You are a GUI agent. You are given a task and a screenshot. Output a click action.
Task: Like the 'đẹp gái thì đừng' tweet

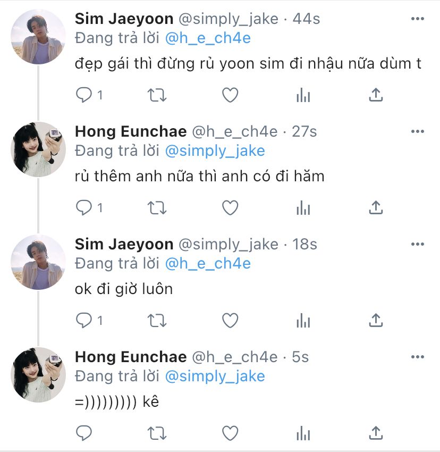(230, 95)
